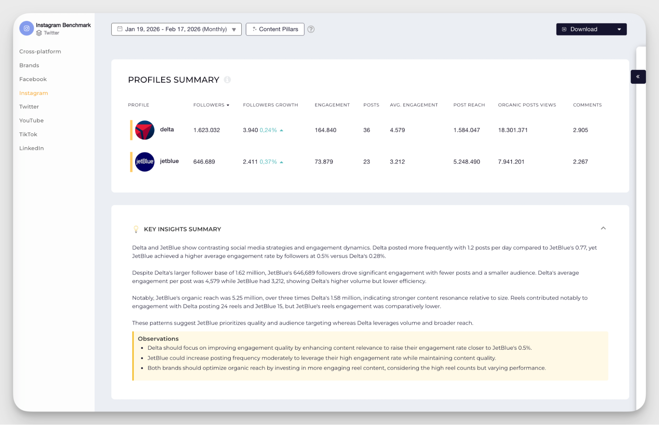Collapse the Key Insights Summary section
Viewport: 659px width, 425px height.
click(x=604, y=228)
